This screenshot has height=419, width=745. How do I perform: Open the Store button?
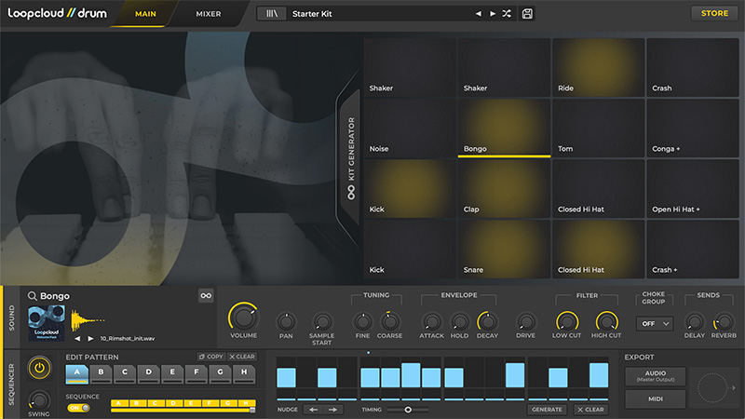[x=714, y=13]
